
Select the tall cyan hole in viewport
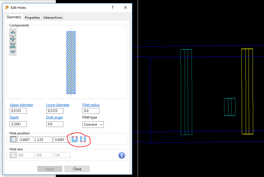tap(186, 92)
